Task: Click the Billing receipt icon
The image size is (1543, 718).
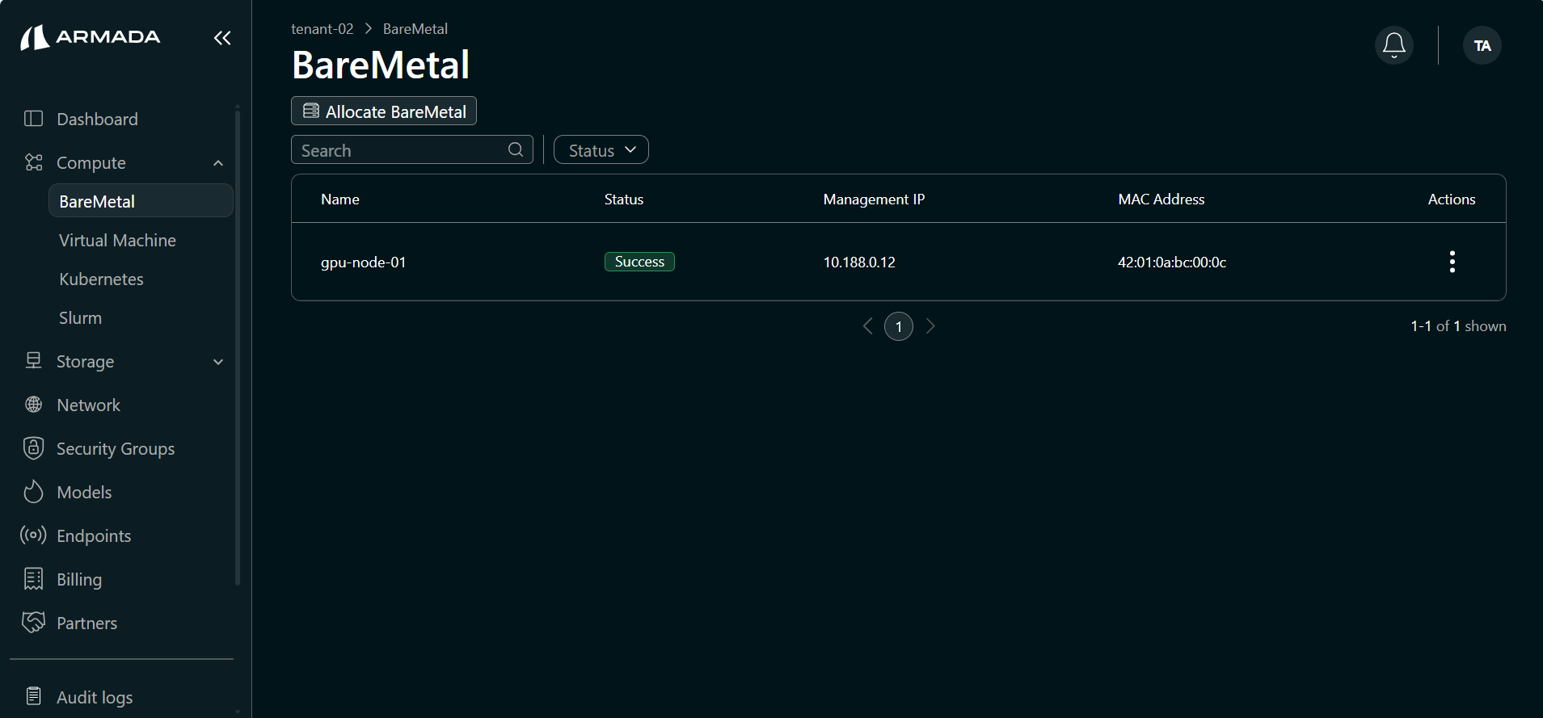Action: [x=33, y=578]
